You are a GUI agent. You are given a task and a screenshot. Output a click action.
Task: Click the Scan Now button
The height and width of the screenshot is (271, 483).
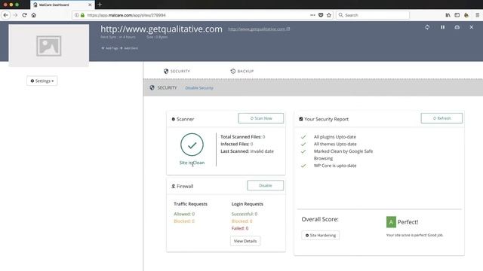(x=261, y=118)
